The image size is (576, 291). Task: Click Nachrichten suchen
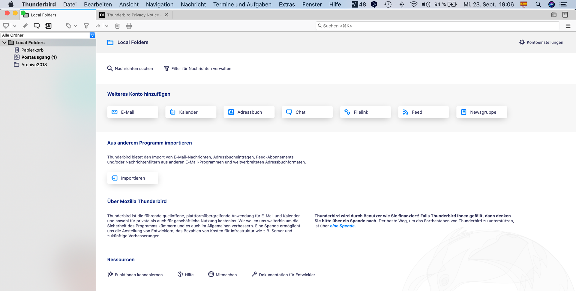130,68
